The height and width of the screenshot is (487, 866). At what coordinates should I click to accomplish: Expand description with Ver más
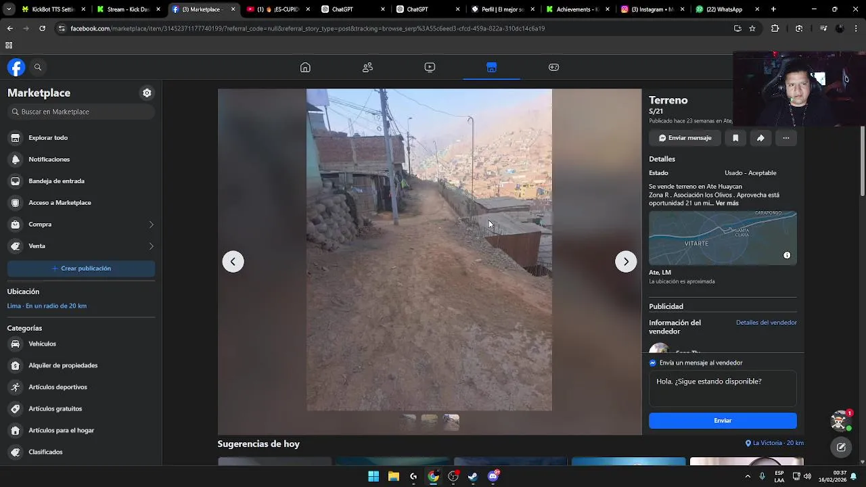[727, 203]
